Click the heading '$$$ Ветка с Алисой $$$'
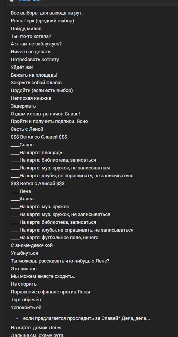 (38, 183)
